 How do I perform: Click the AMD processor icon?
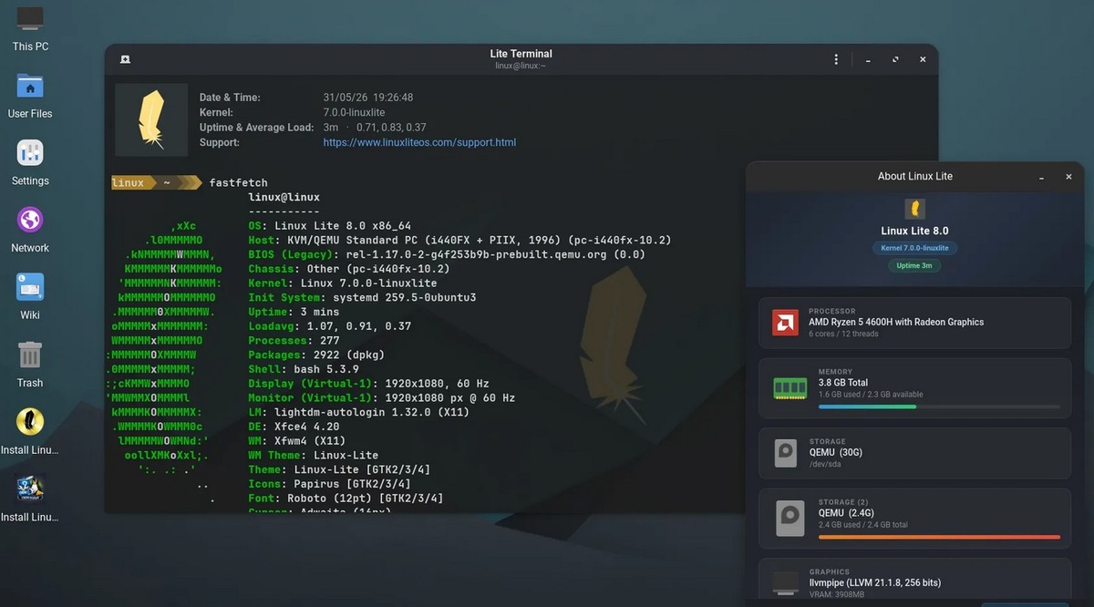click(785, 323)
